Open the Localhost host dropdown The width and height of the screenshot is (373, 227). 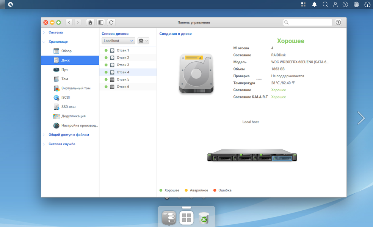118,41
